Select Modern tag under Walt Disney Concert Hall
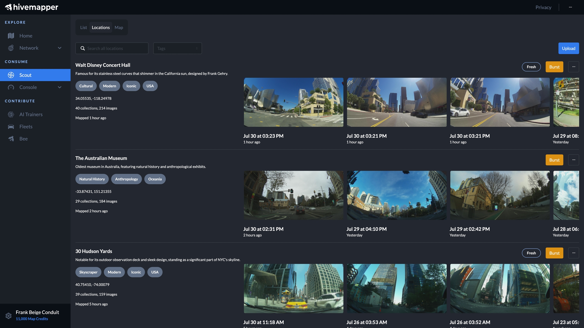This screenshot has width=584, height=328. 109,86
